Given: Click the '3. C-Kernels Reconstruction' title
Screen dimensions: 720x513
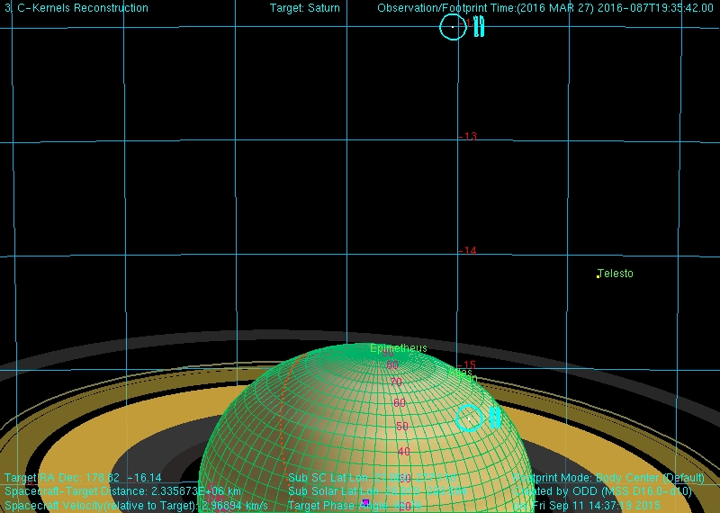Looking at the screenshot, I should click(76, 8).
